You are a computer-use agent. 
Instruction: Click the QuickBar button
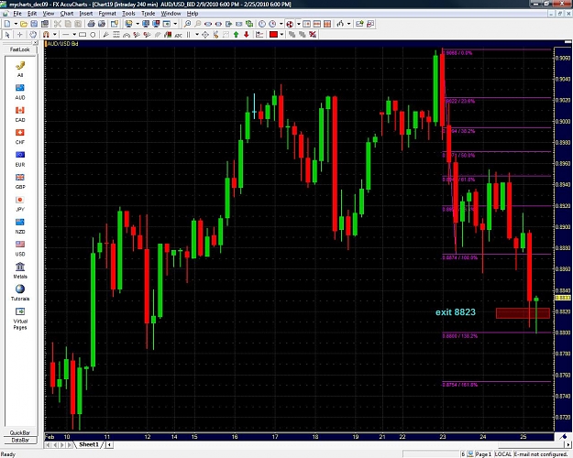20,432
